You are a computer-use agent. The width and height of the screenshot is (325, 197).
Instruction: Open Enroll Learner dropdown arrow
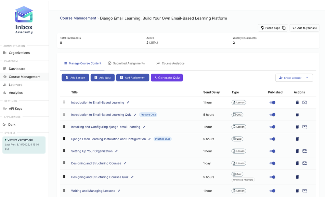tap(307, 78)
